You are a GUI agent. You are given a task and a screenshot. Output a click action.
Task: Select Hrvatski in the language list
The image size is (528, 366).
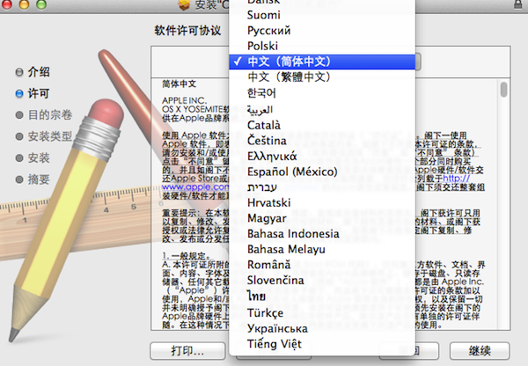[321, 202]
